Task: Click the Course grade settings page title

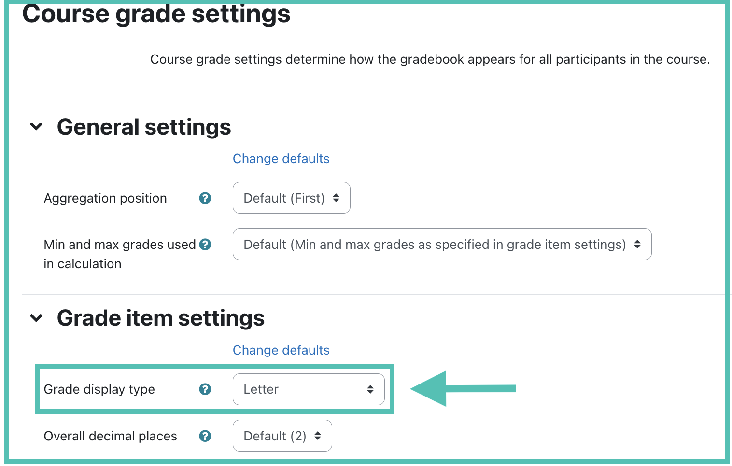Action: point(156,14)
